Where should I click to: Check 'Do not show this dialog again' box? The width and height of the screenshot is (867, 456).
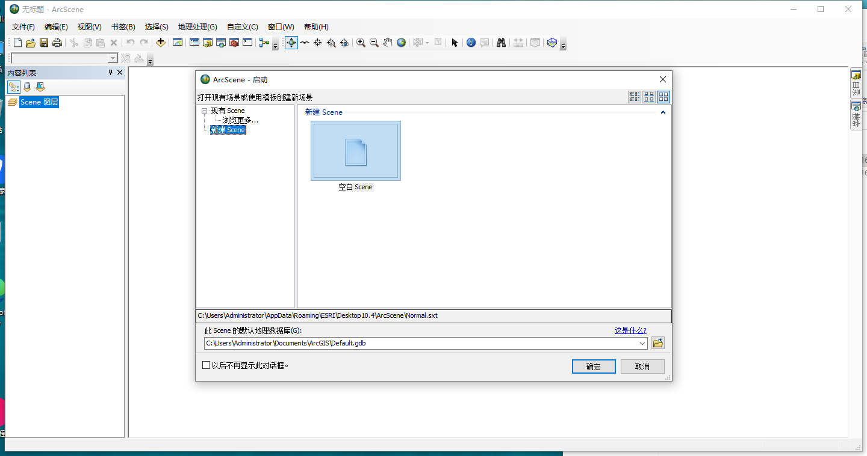tap(207, 365)
